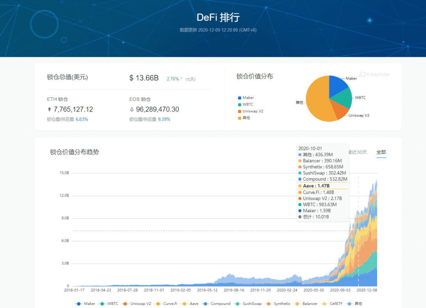Click the EOS locked amount 96,289,470.30
This screenshot has height=308, width=426.
(157, 110)
